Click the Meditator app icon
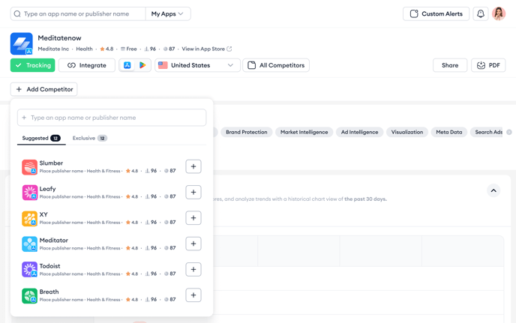 coord(29,244)
